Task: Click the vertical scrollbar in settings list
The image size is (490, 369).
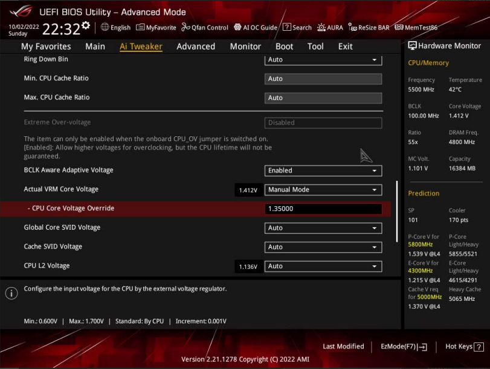Action: (397, 211)
